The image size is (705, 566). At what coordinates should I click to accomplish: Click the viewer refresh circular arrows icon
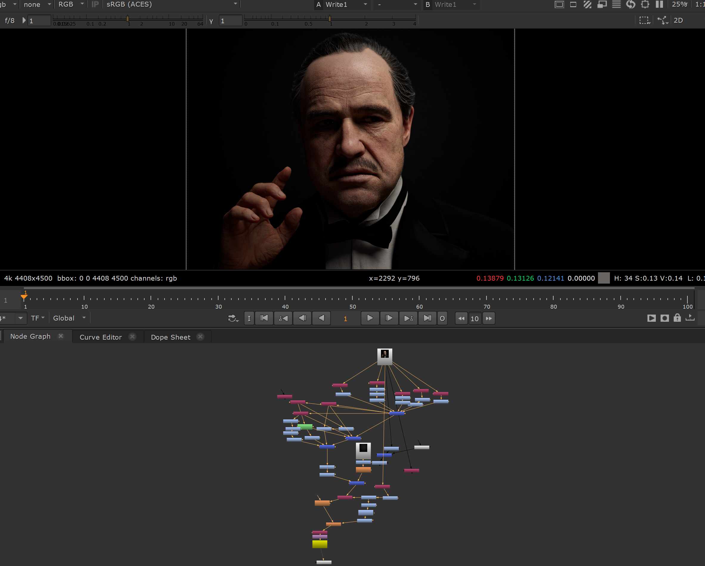tap(630, 4)
